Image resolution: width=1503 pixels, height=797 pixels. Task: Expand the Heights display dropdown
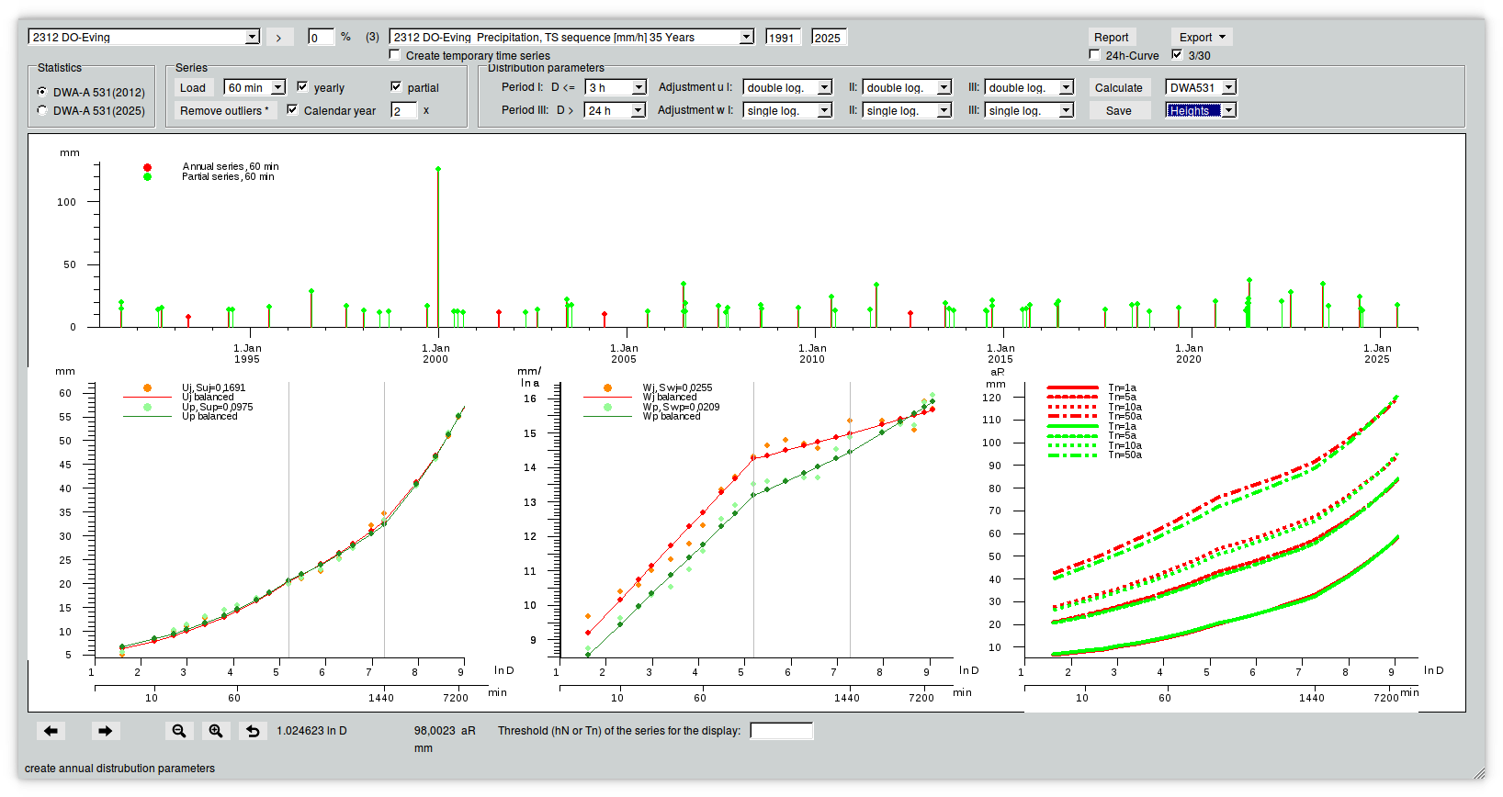tap(1201, 110)
